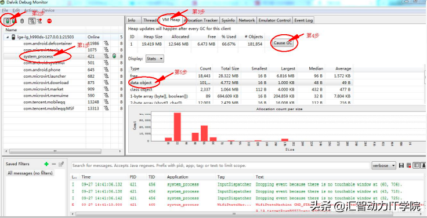The image size is (427, 218).
Task: Click the Tag column header in logcat
Action: (234, 177)
